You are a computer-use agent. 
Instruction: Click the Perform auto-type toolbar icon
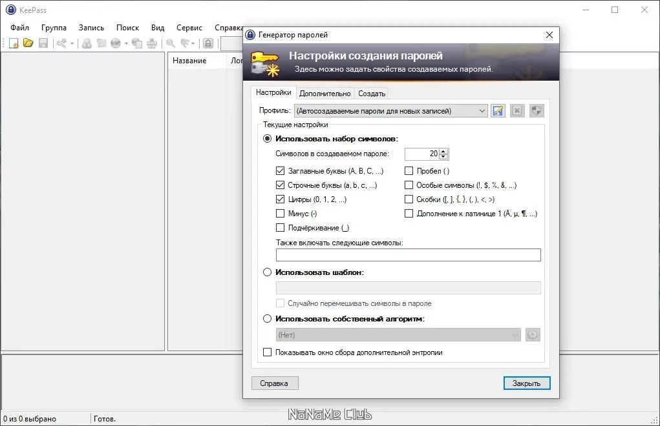151,43
